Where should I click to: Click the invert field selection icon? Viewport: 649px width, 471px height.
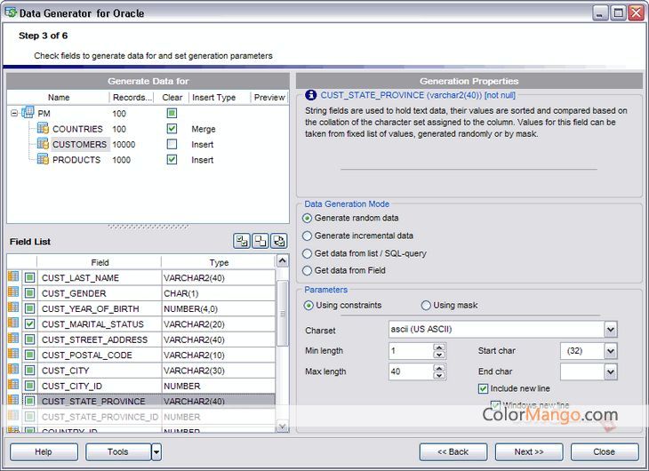[279, 241]
